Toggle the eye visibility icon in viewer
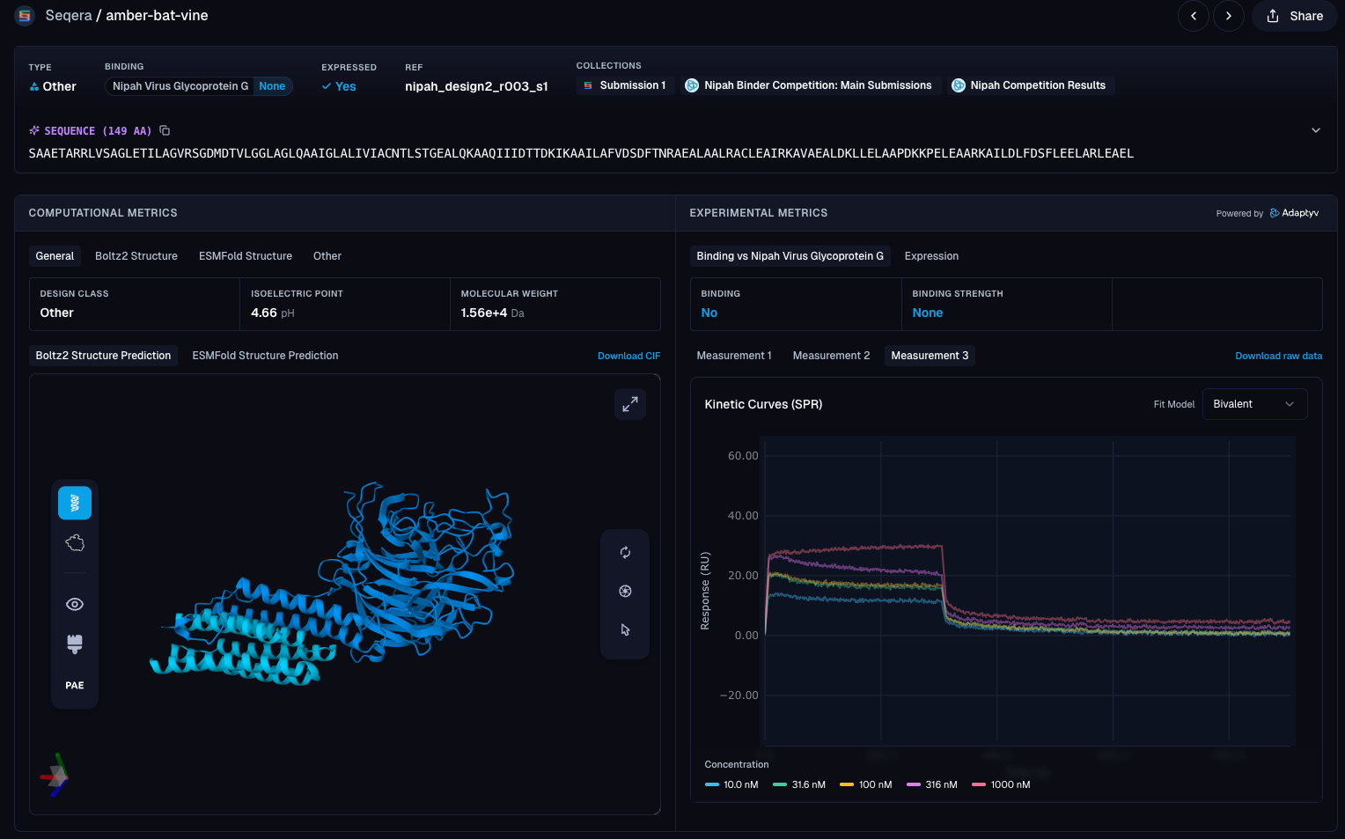This screenshot has height=839, width=1345. (75, 604)
